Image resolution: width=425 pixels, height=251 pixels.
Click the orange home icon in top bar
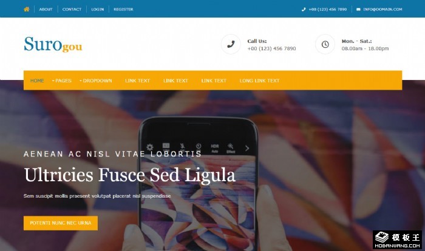tap(27, 9)
